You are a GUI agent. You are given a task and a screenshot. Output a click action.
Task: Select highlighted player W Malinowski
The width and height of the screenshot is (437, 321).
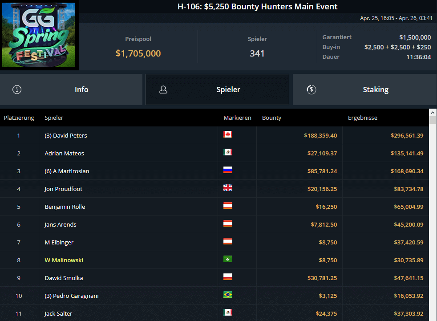click(x=64, y=260)
